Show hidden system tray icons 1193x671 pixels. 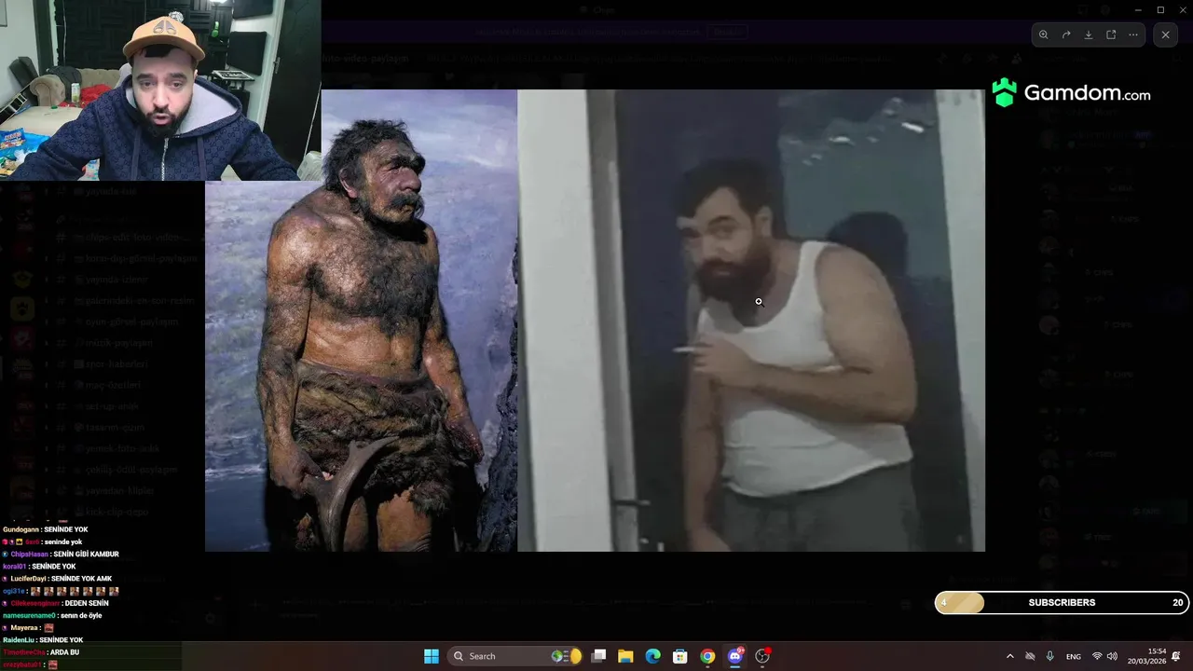[1009, 656]
